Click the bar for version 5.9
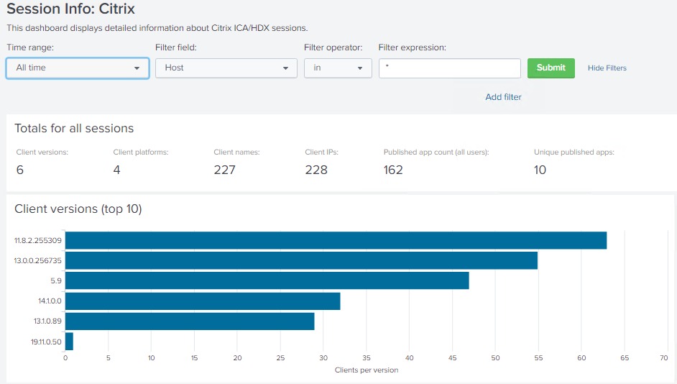 point(267,280)
